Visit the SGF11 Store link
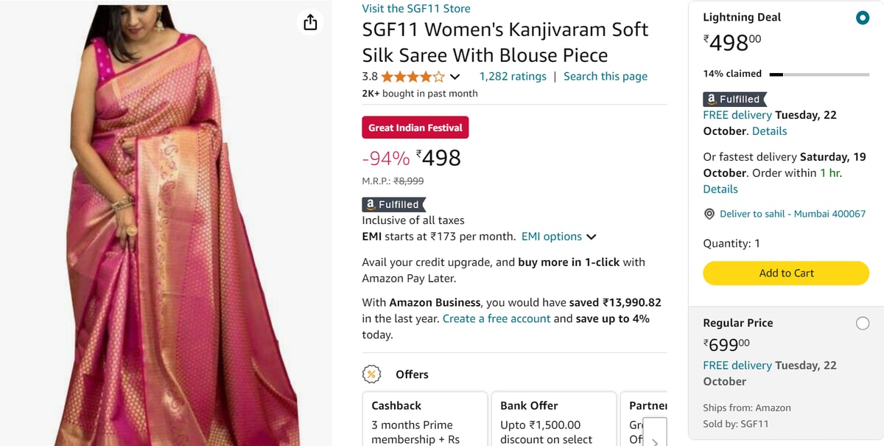Image resolution: width=884 pixels, height=446 pixels. click(416, 9)
